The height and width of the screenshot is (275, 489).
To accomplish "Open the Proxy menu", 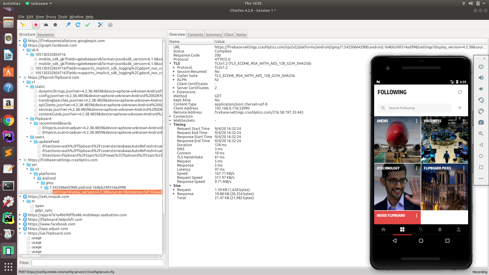I will click(x=51, y=17).
